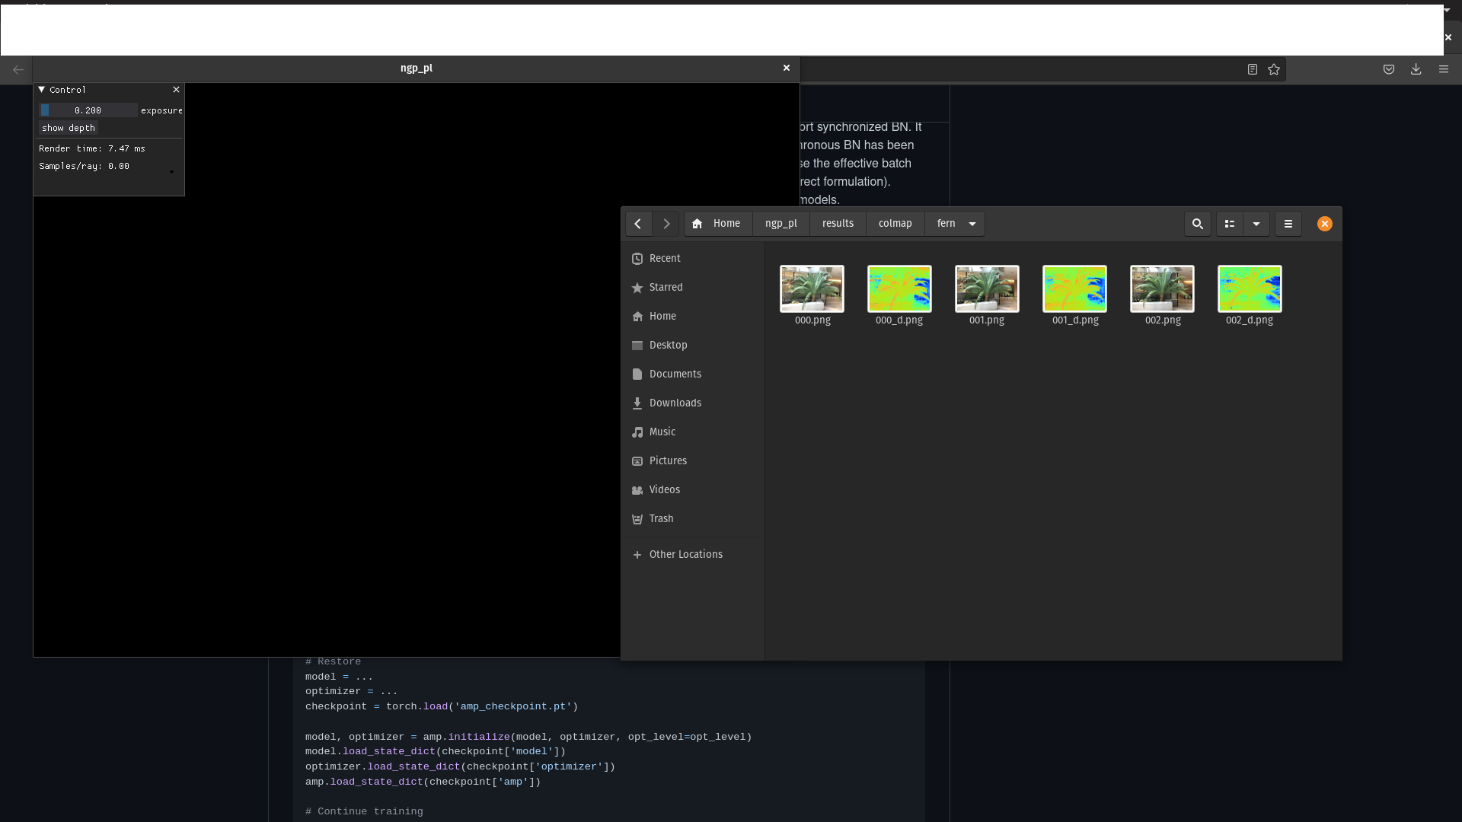The image size is (1462, 822).
Task: Open Other Locations in the sidebar
Action: 685,554
